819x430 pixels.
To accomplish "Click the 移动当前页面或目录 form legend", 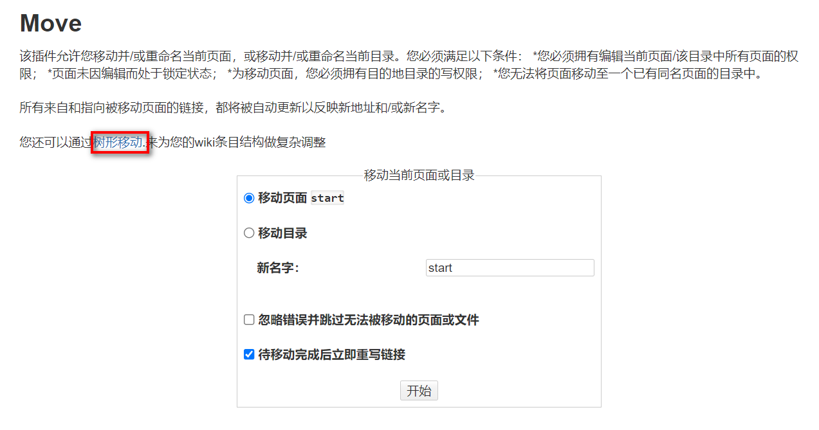I will [x=419, y=175].
